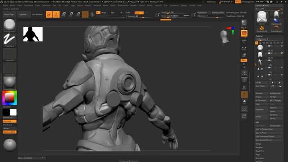This screenshot has width=288, height=162.
Task: Open the LightBox button
Action: [23, 14]
